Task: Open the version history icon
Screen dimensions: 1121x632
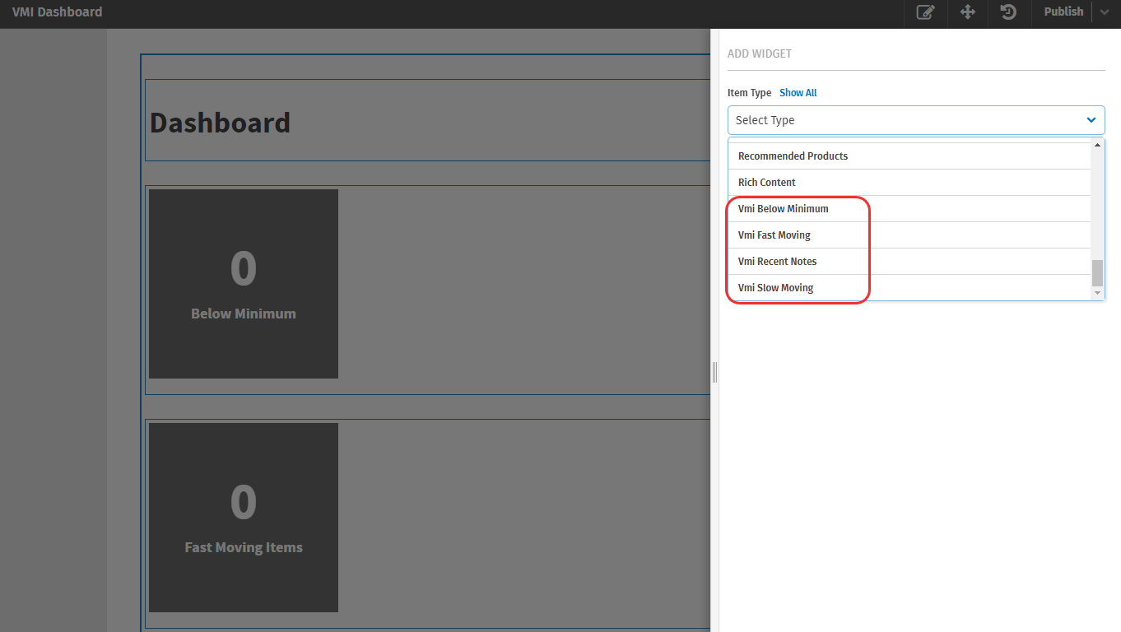Action: 1008,12
